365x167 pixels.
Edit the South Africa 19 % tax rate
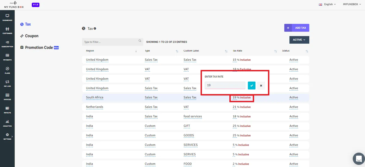coord(235,98)
